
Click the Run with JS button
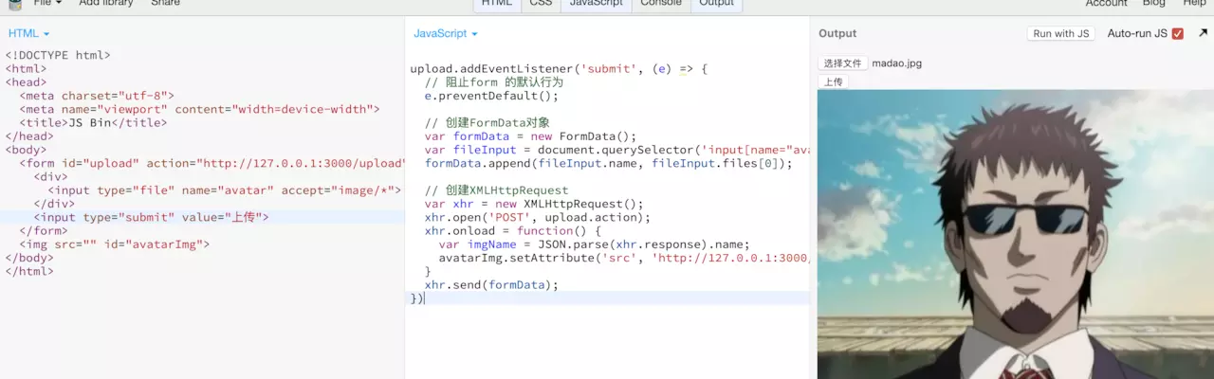(1061, 33)
